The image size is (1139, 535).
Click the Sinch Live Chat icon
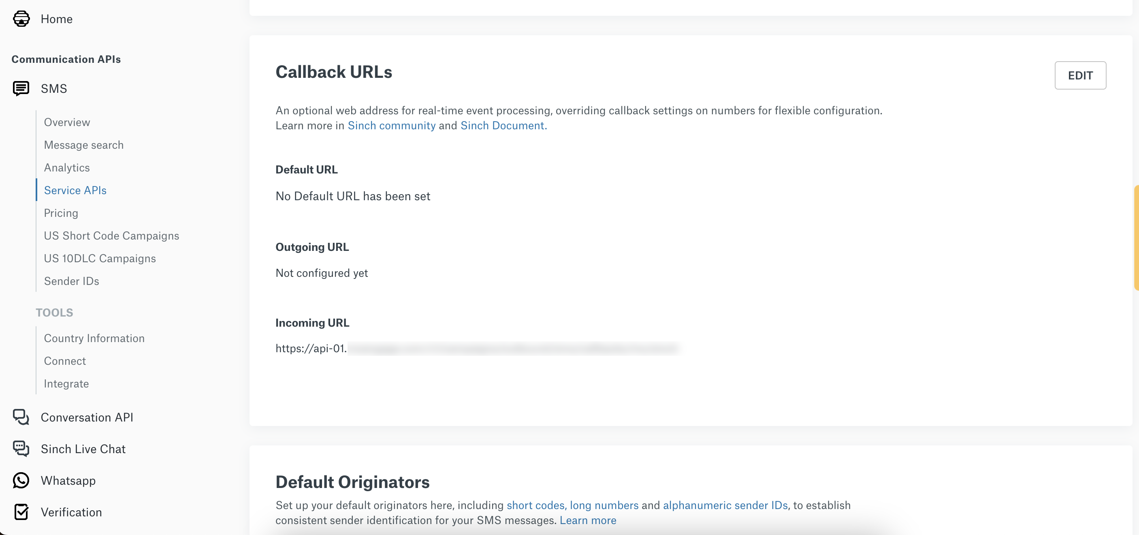coord(21,449)
